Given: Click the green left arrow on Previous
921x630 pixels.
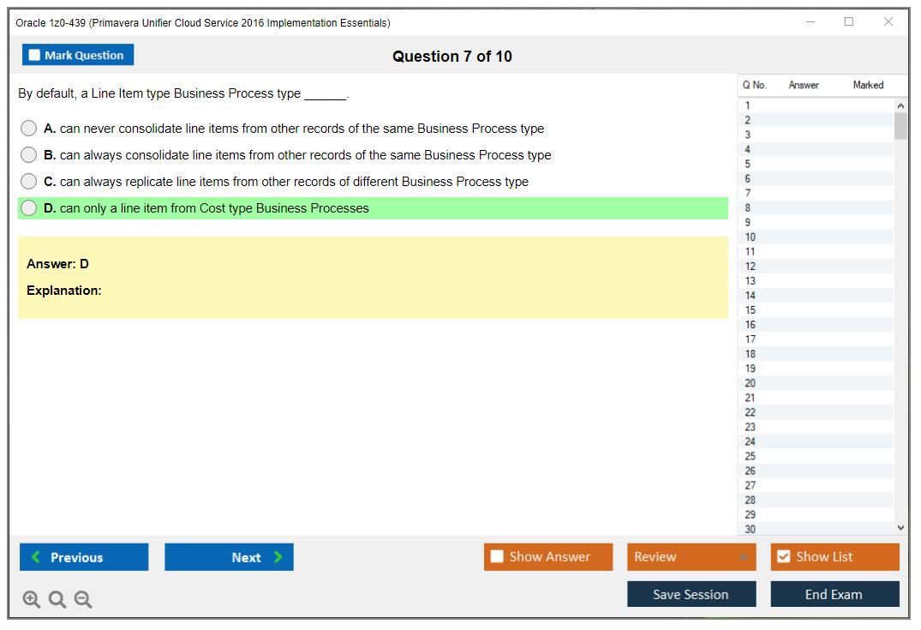Looking at the screenshot, I should point(36,557).
